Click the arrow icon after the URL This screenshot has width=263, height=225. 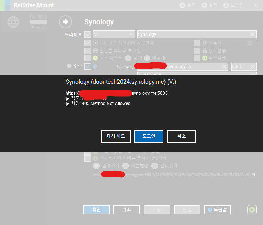pyautogui.click(x=254, y=175)
